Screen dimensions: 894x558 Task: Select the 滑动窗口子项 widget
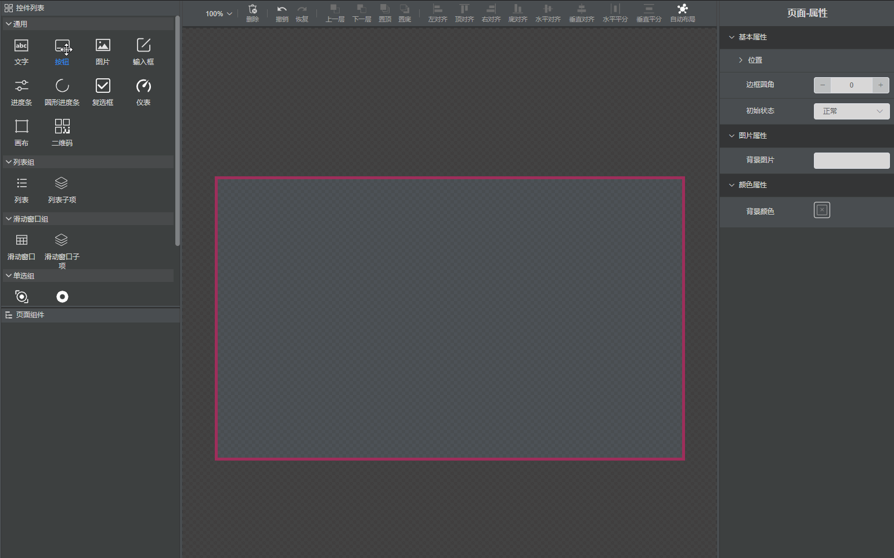tap(62, 251)
